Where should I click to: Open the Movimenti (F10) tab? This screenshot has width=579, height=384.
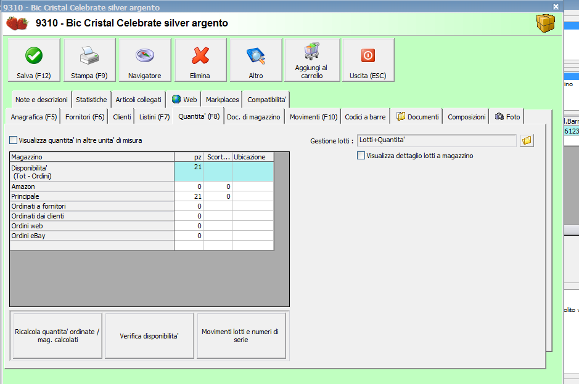pos(313,117)
